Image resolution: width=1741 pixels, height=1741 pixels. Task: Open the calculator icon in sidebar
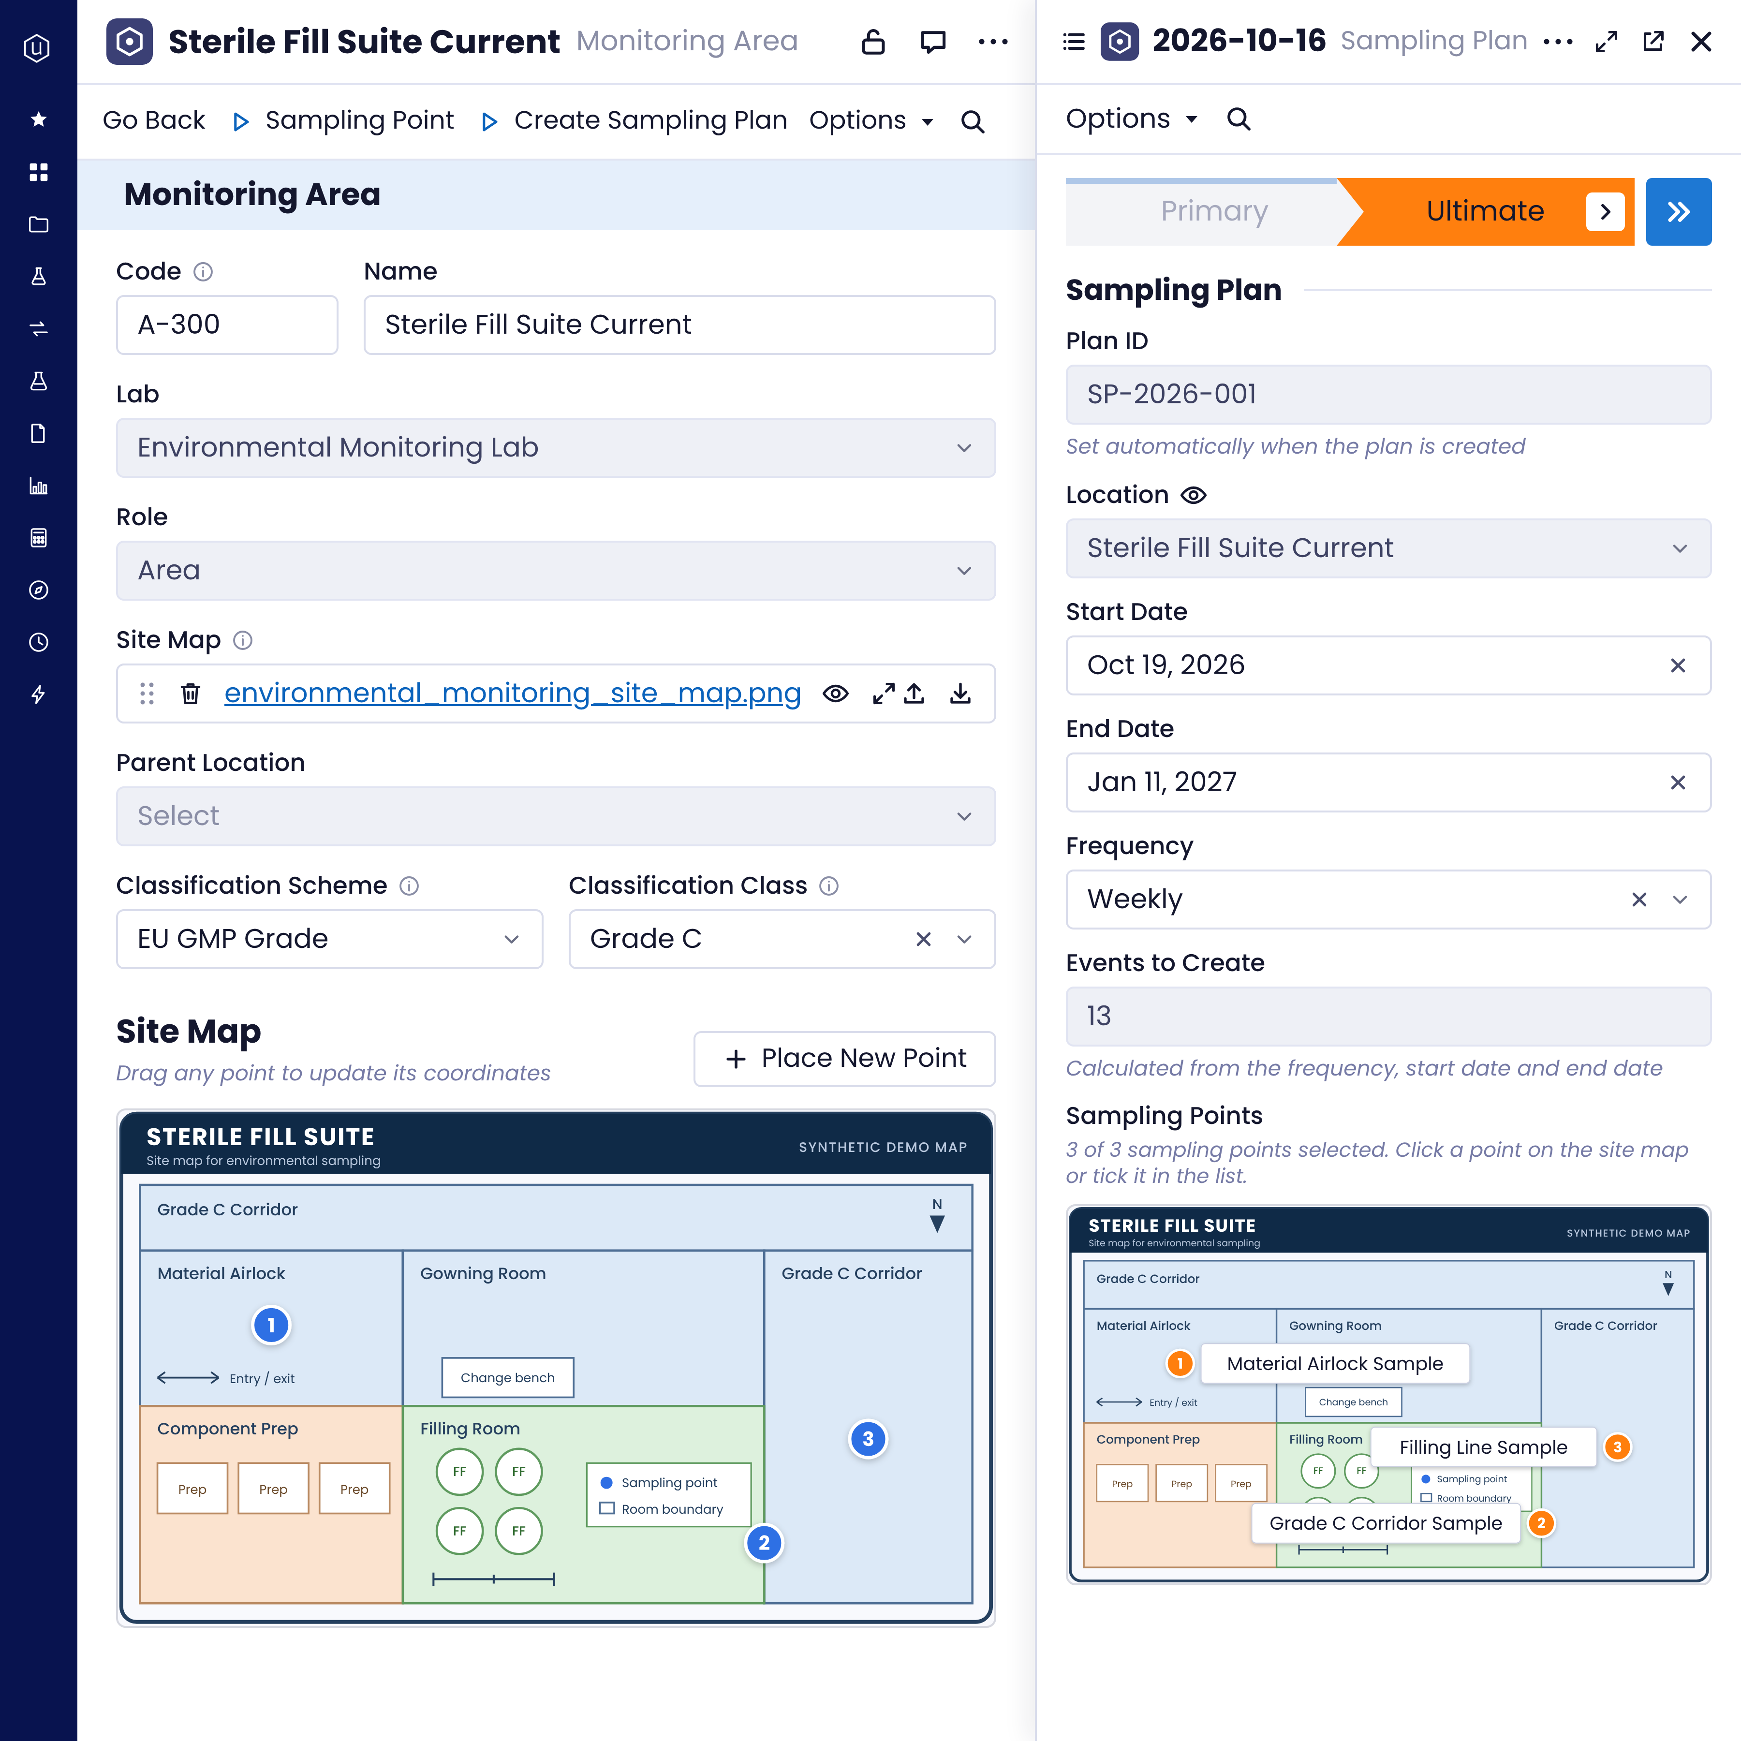point(38,538)
